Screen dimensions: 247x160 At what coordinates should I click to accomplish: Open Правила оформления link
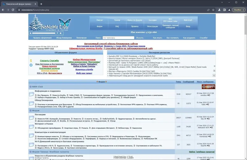pos(42,38)
